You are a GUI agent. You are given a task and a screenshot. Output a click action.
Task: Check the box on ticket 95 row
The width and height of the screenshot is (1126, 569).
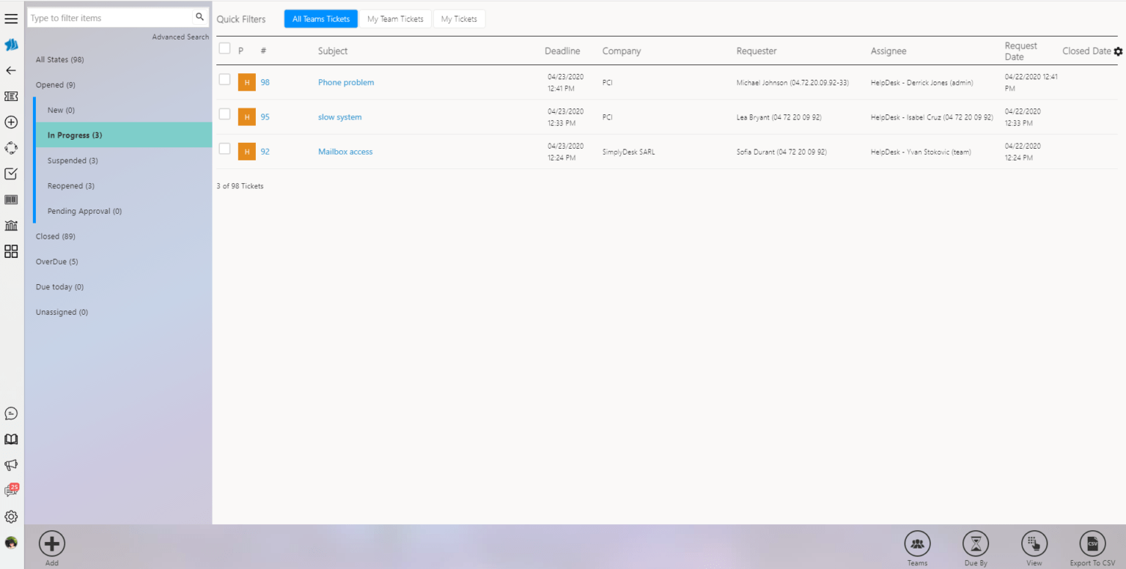tap(224, 114)
